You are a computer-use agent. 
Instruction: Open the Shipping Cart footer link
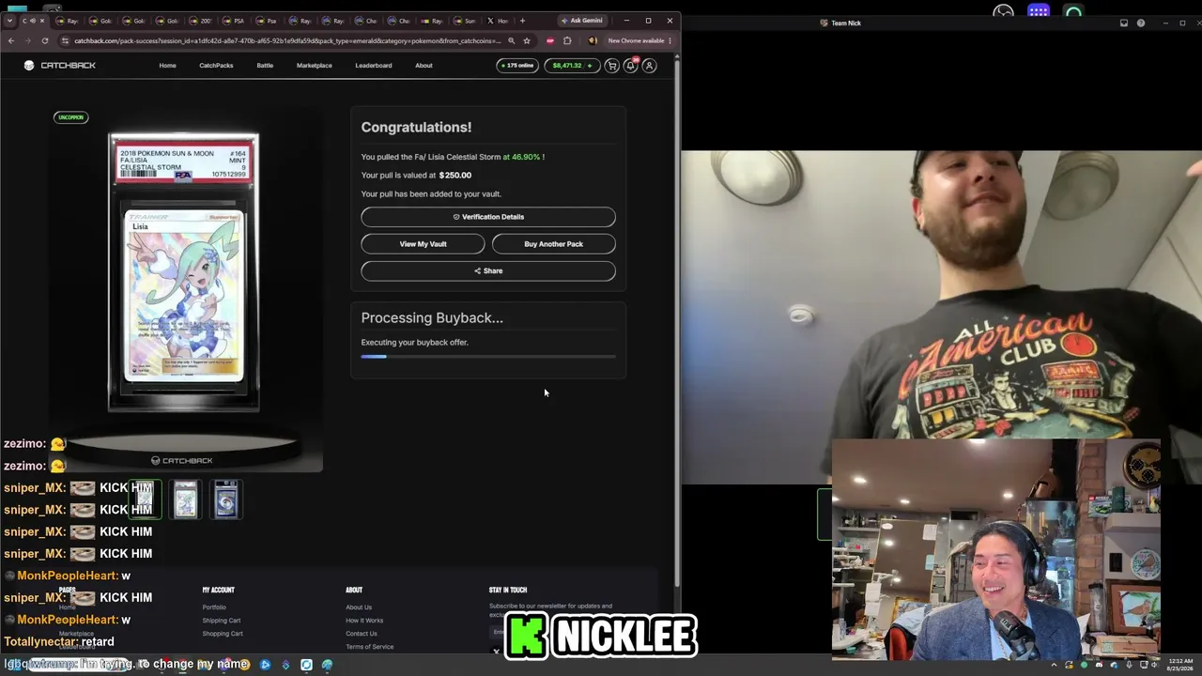[222, 621]
